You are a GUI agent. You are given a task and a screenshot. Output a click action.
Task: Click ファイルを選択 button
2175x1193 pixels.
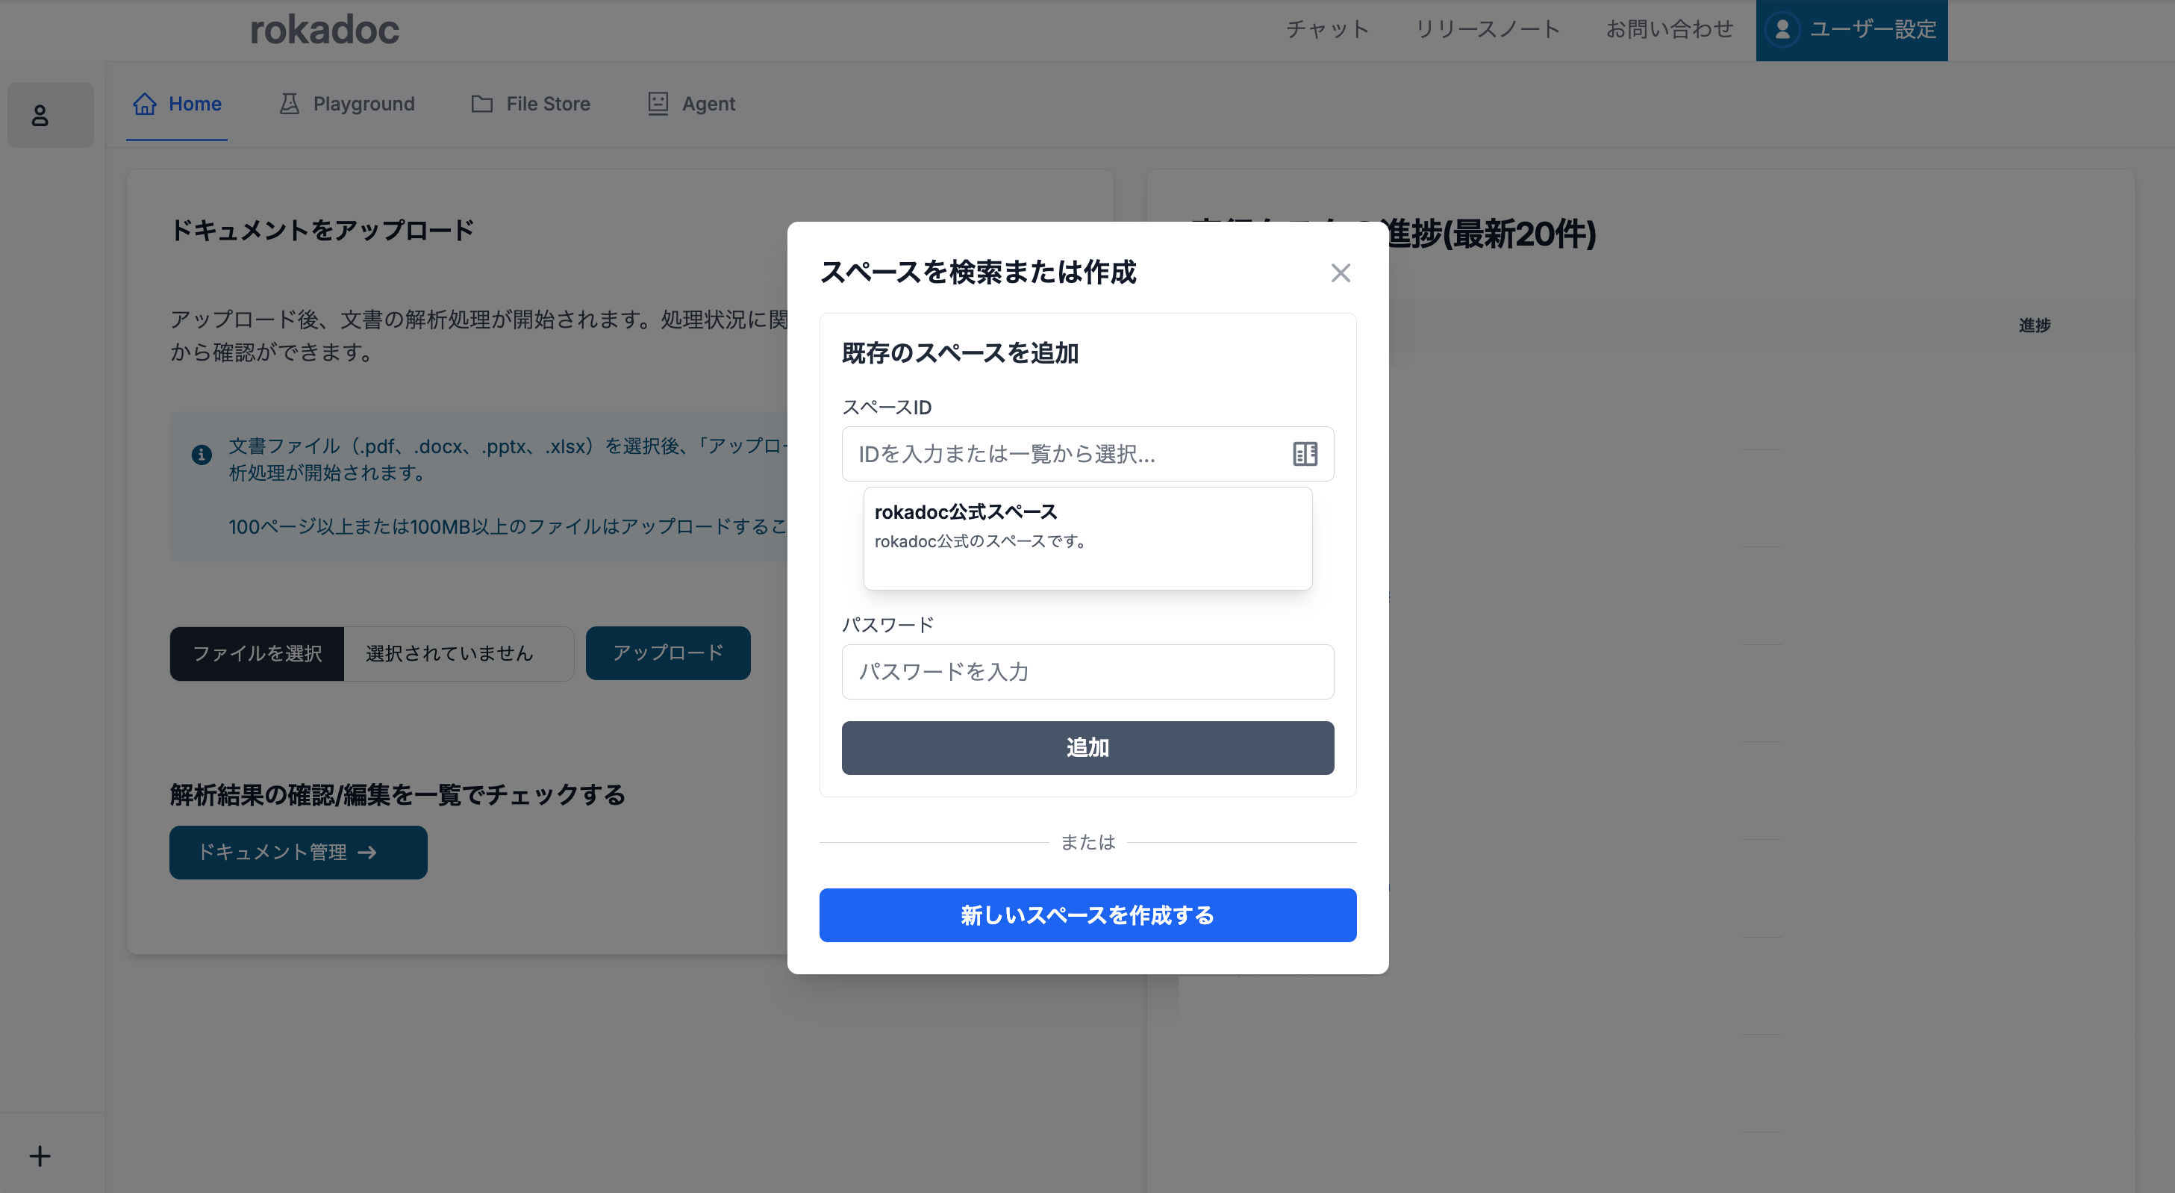(257, 653)
